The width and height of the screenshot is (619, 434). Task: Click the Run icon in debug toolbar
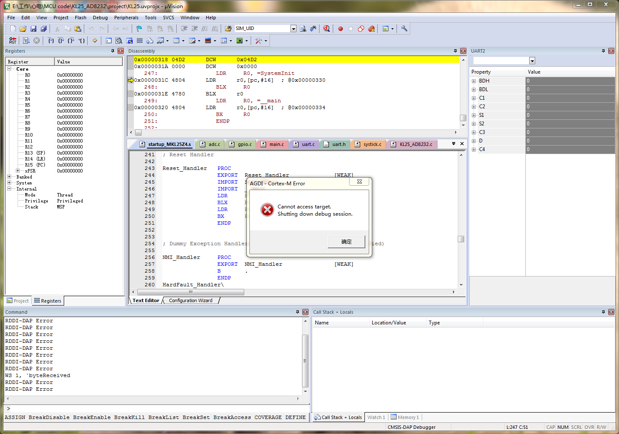(26, 41)
